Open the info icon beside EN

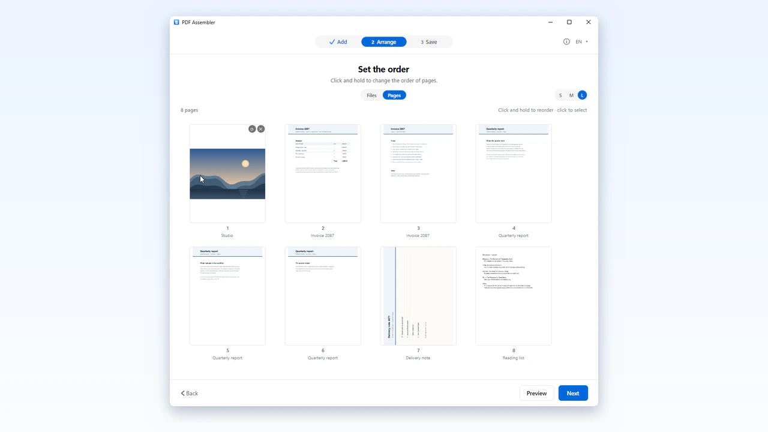pos(566,42)
